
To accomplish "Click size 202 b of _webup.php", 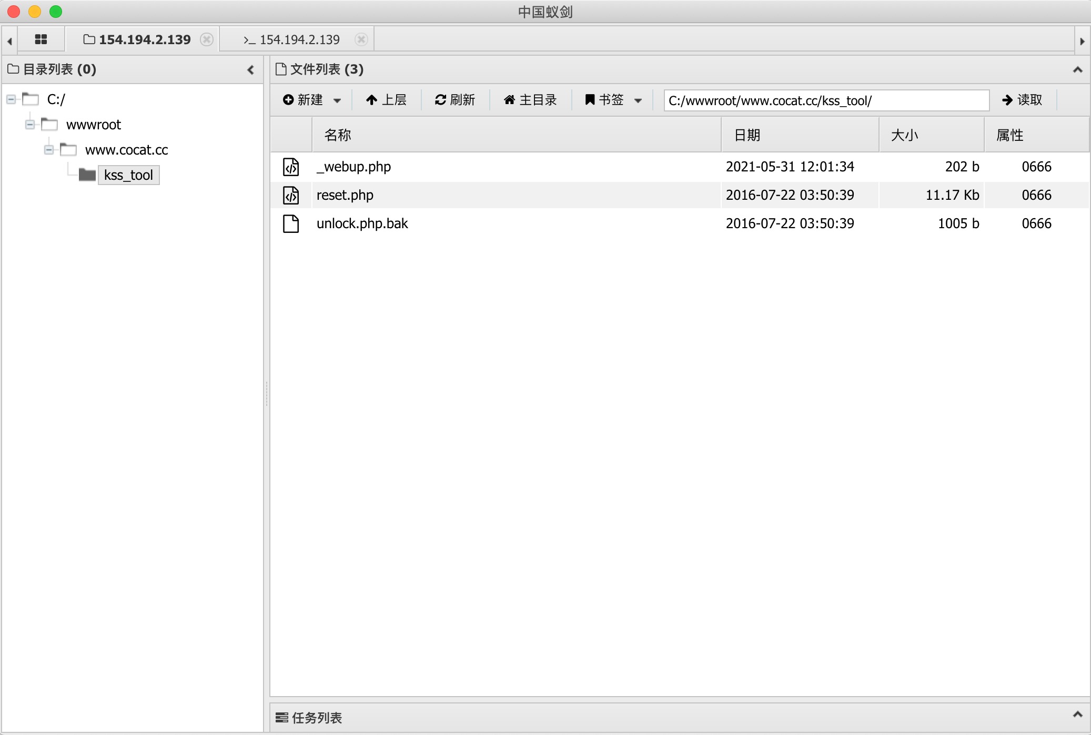I will 962,167.
